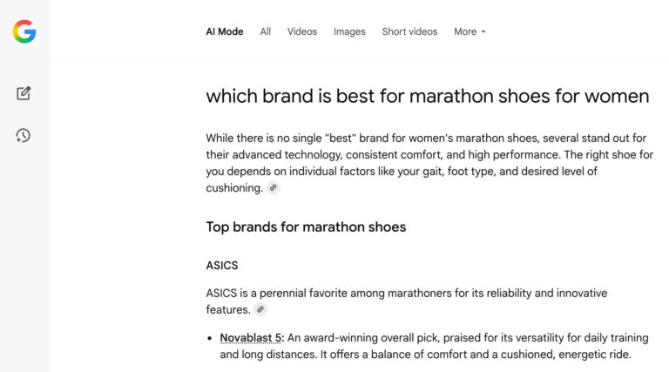
Task: Click the ASICS perennial favorite sentence
Action: 406,293
